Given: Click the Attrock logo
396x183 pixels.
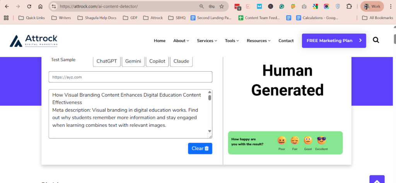Looking at the screenshot, I should (34, 41).
